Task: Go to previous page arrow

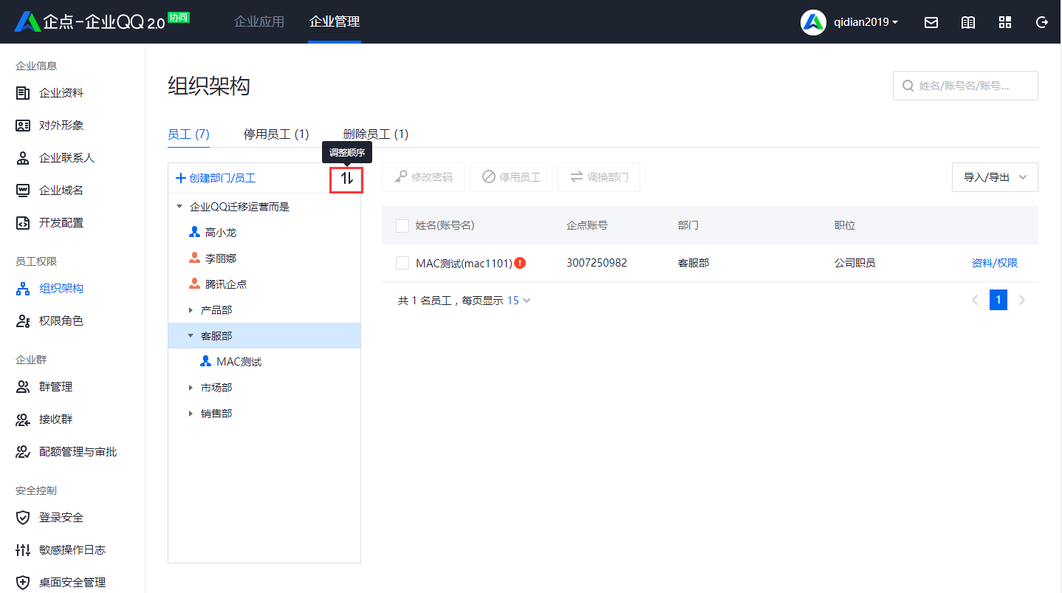Action: (x=975, y=300)
